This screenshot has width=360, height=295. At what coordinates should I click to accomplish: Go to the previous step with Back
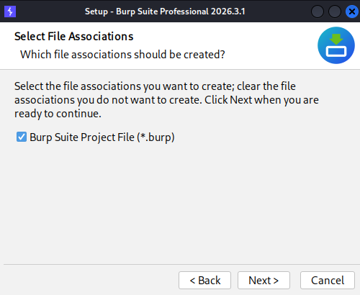pyautogui.click(x=204, y=280)
